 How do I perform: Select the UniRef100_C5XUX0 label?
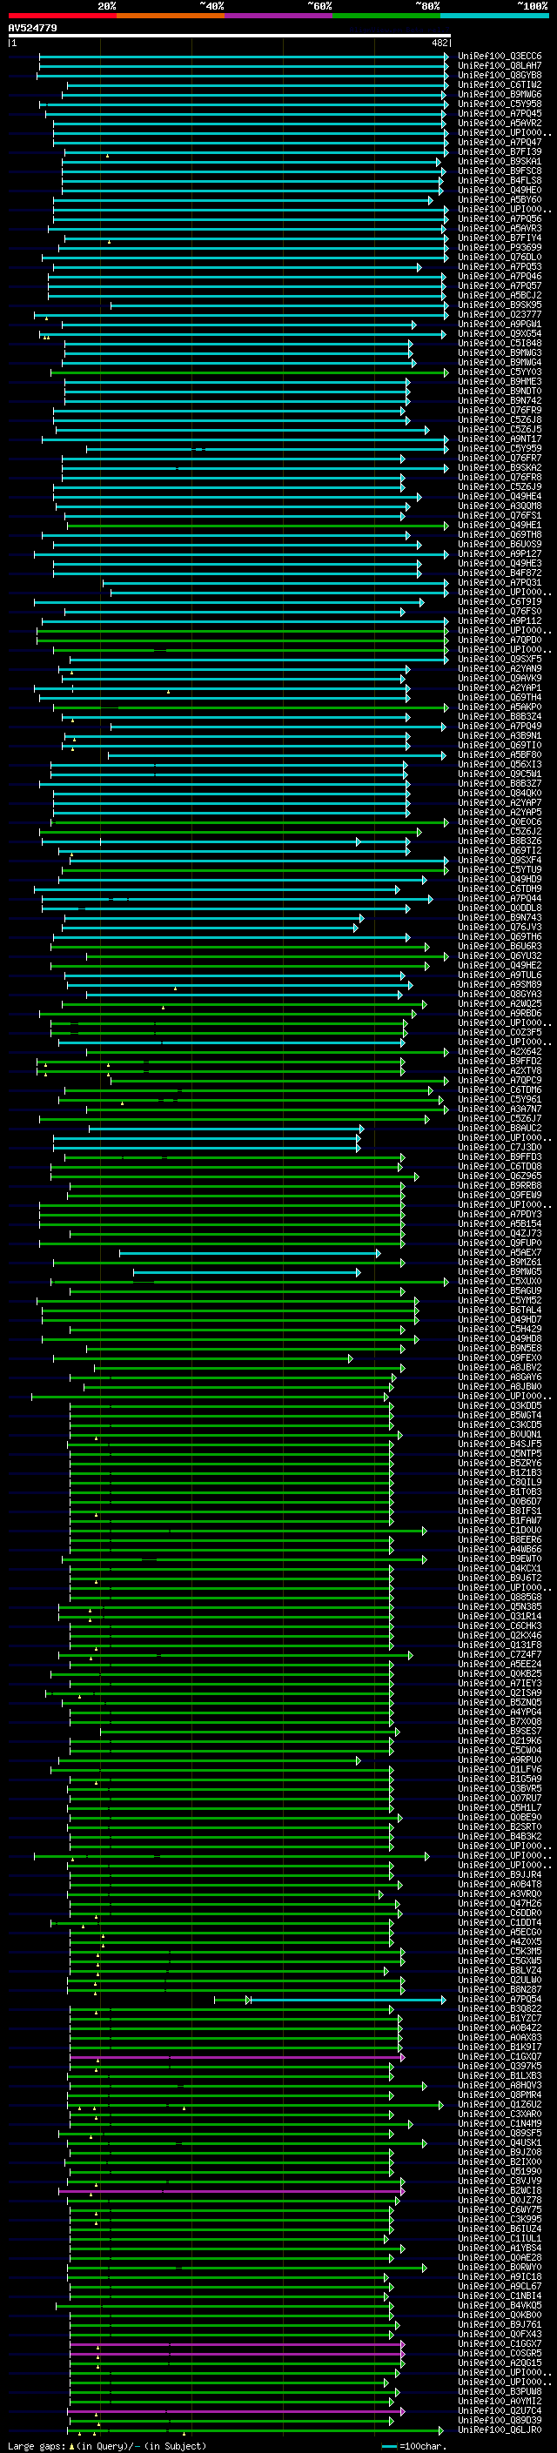point(500,1282)
